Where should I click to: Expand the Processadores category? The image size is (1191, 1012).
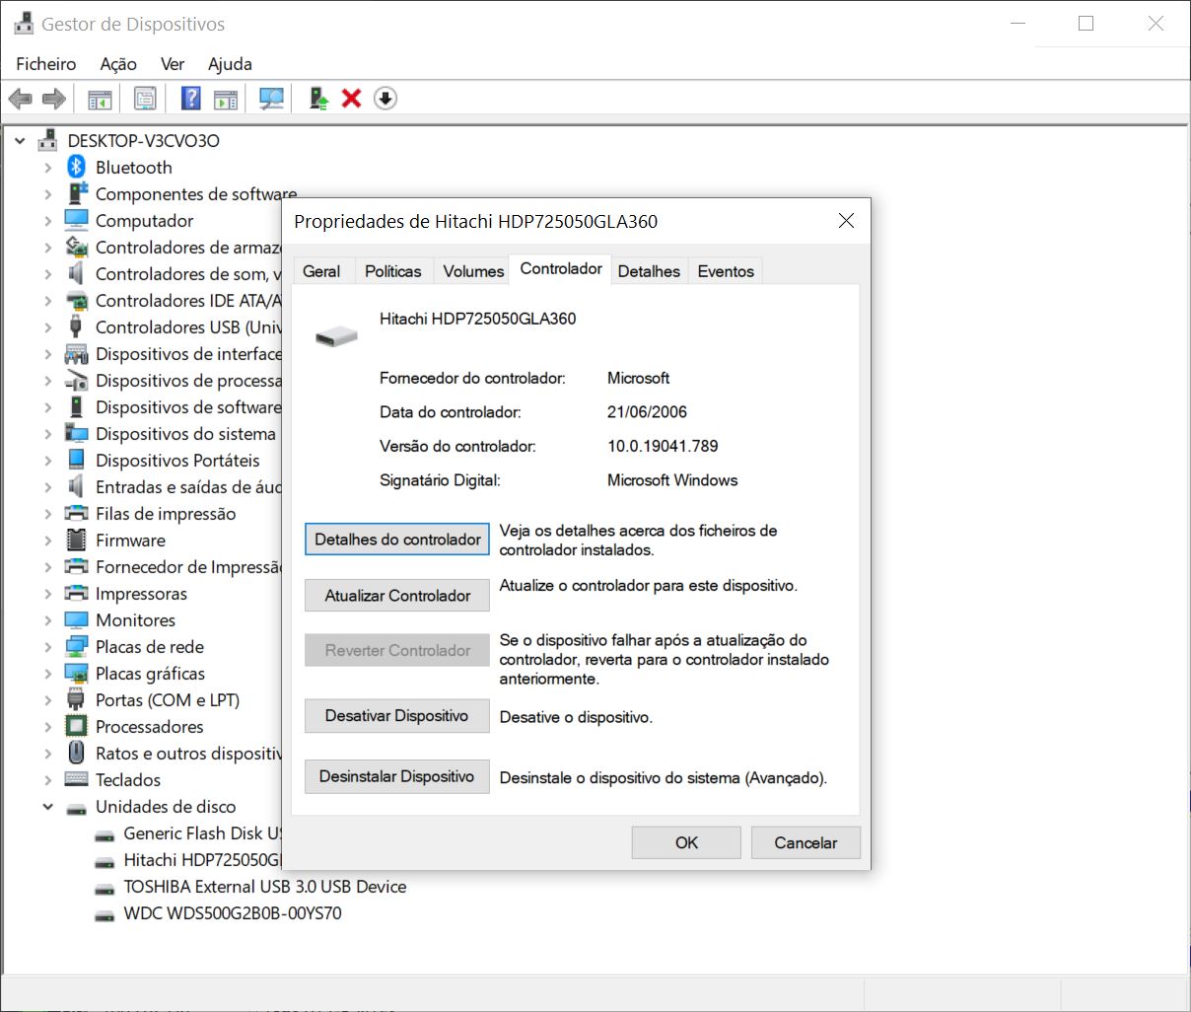pos(47,727)
